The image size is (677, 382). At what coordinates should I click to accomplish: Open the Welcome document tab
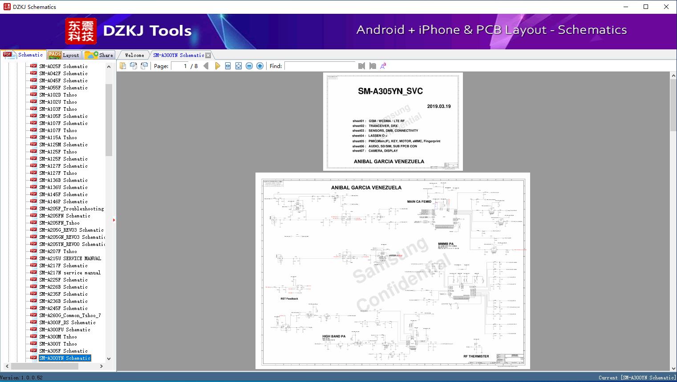(x=134, y=55)
